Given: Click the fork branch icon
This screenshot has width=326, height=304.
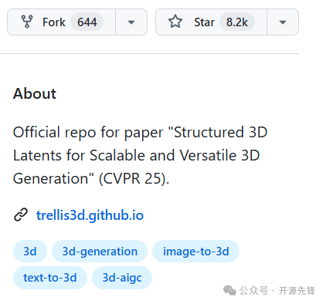Looking at the screenshot, I should pos(27,22).
